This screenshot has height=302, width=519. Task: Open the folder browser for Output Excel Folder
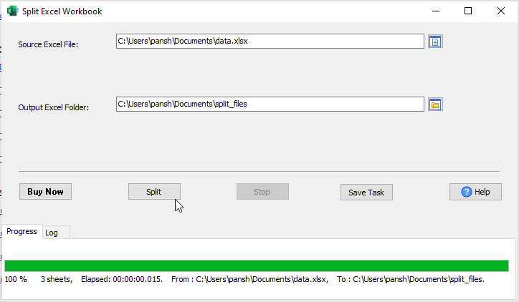pyautogui.click(x=435, y=104)
